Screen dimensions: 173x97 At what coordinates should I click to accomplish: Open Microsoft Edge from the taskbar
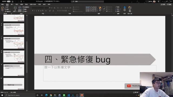click(x=46, y=95)
